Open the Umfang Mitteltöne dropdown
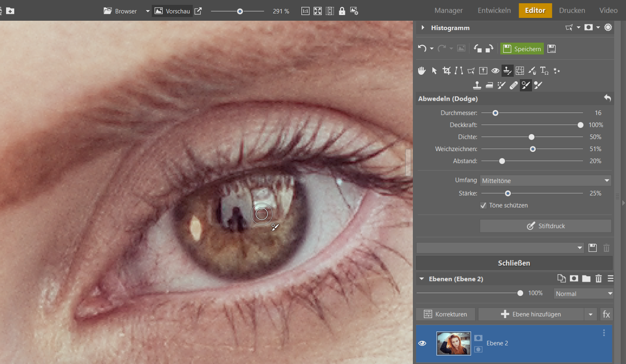 tap(545, 180)
